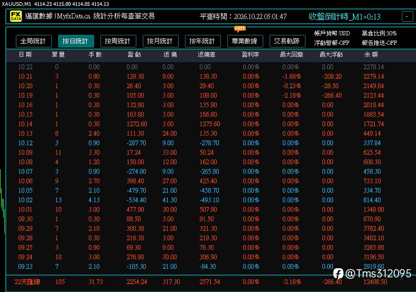Click the 最大浮虧 column header

(x=331, y=54)
